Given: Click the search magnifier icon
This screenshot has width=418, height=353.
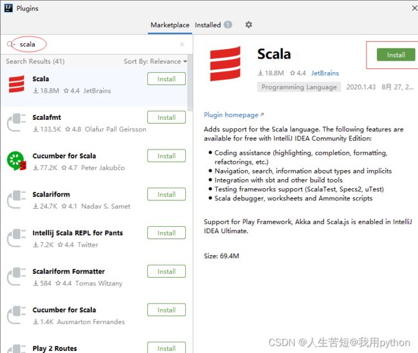Looking at the screenshot, I should pos(10,44).
